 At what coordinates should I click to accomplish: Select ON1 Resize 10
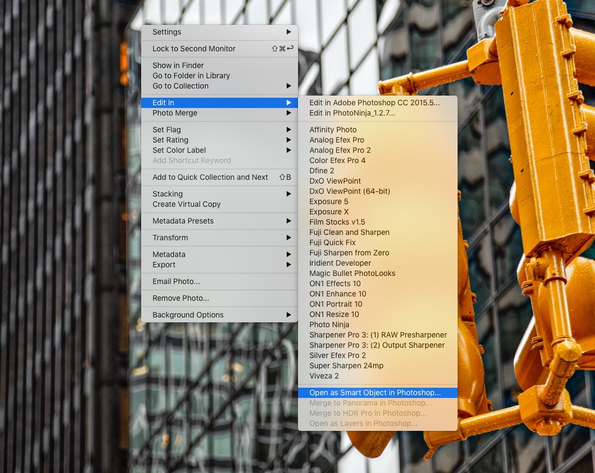(x=378, y=314)
